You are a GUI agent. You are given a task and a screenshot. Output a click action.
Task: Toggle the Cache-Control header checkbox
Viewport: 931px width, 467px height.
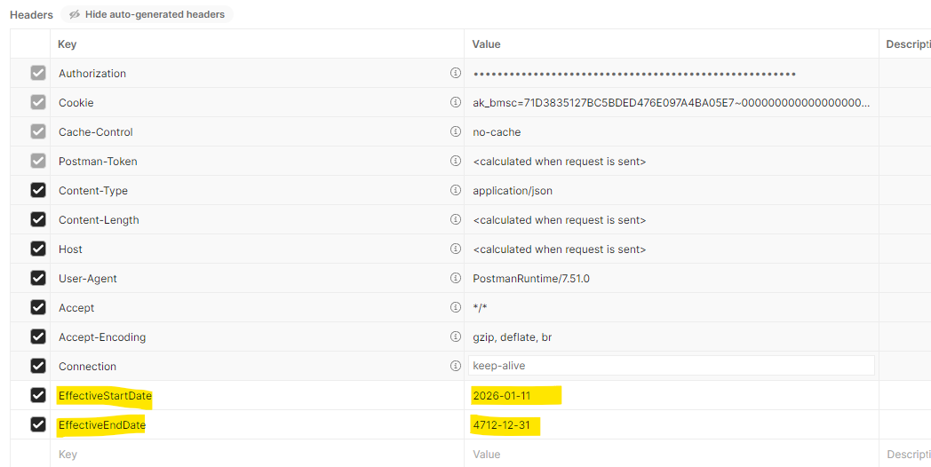tap(38, 131)
